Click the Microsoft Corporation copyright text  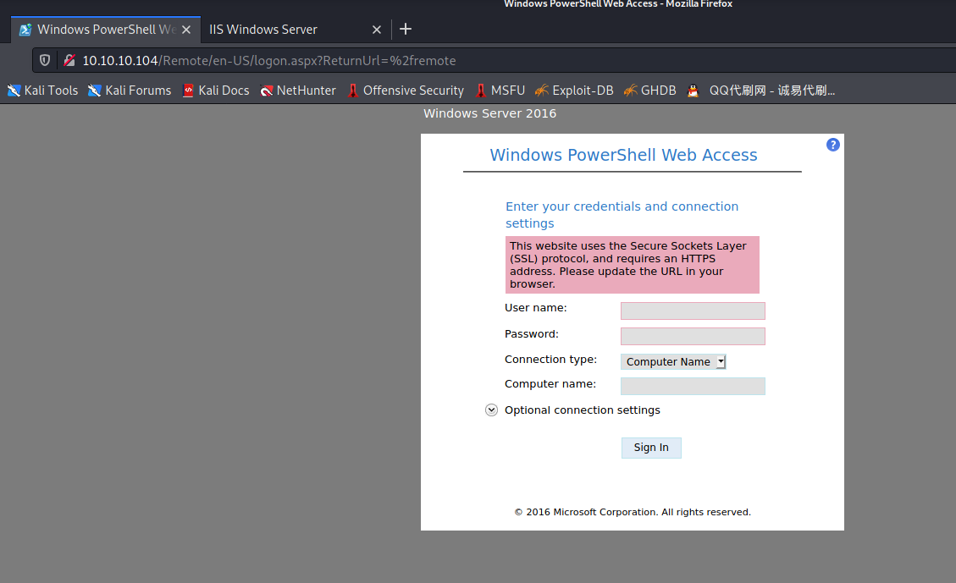[x=633, y=512]
